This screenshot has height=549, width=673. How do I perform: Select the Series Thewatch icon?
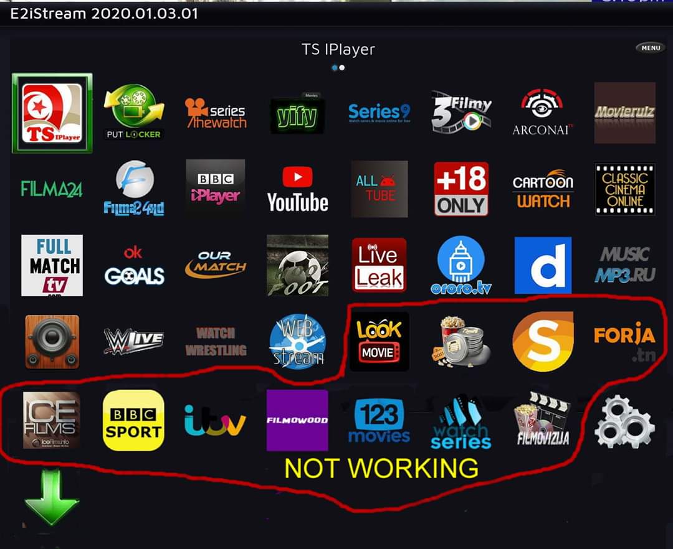pos(216,113)
